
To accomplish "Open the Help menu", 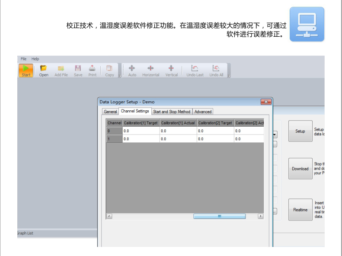I will pyautogui.click(x=35, y=59).
